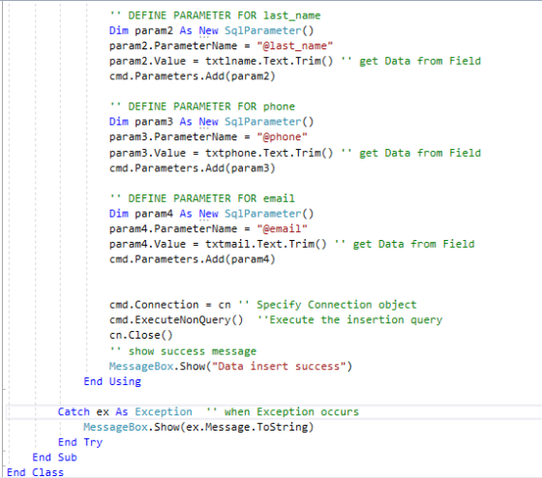
Task: Click the comment DEFINE PARAMETER FOR phone
Action: coord(202,106)
